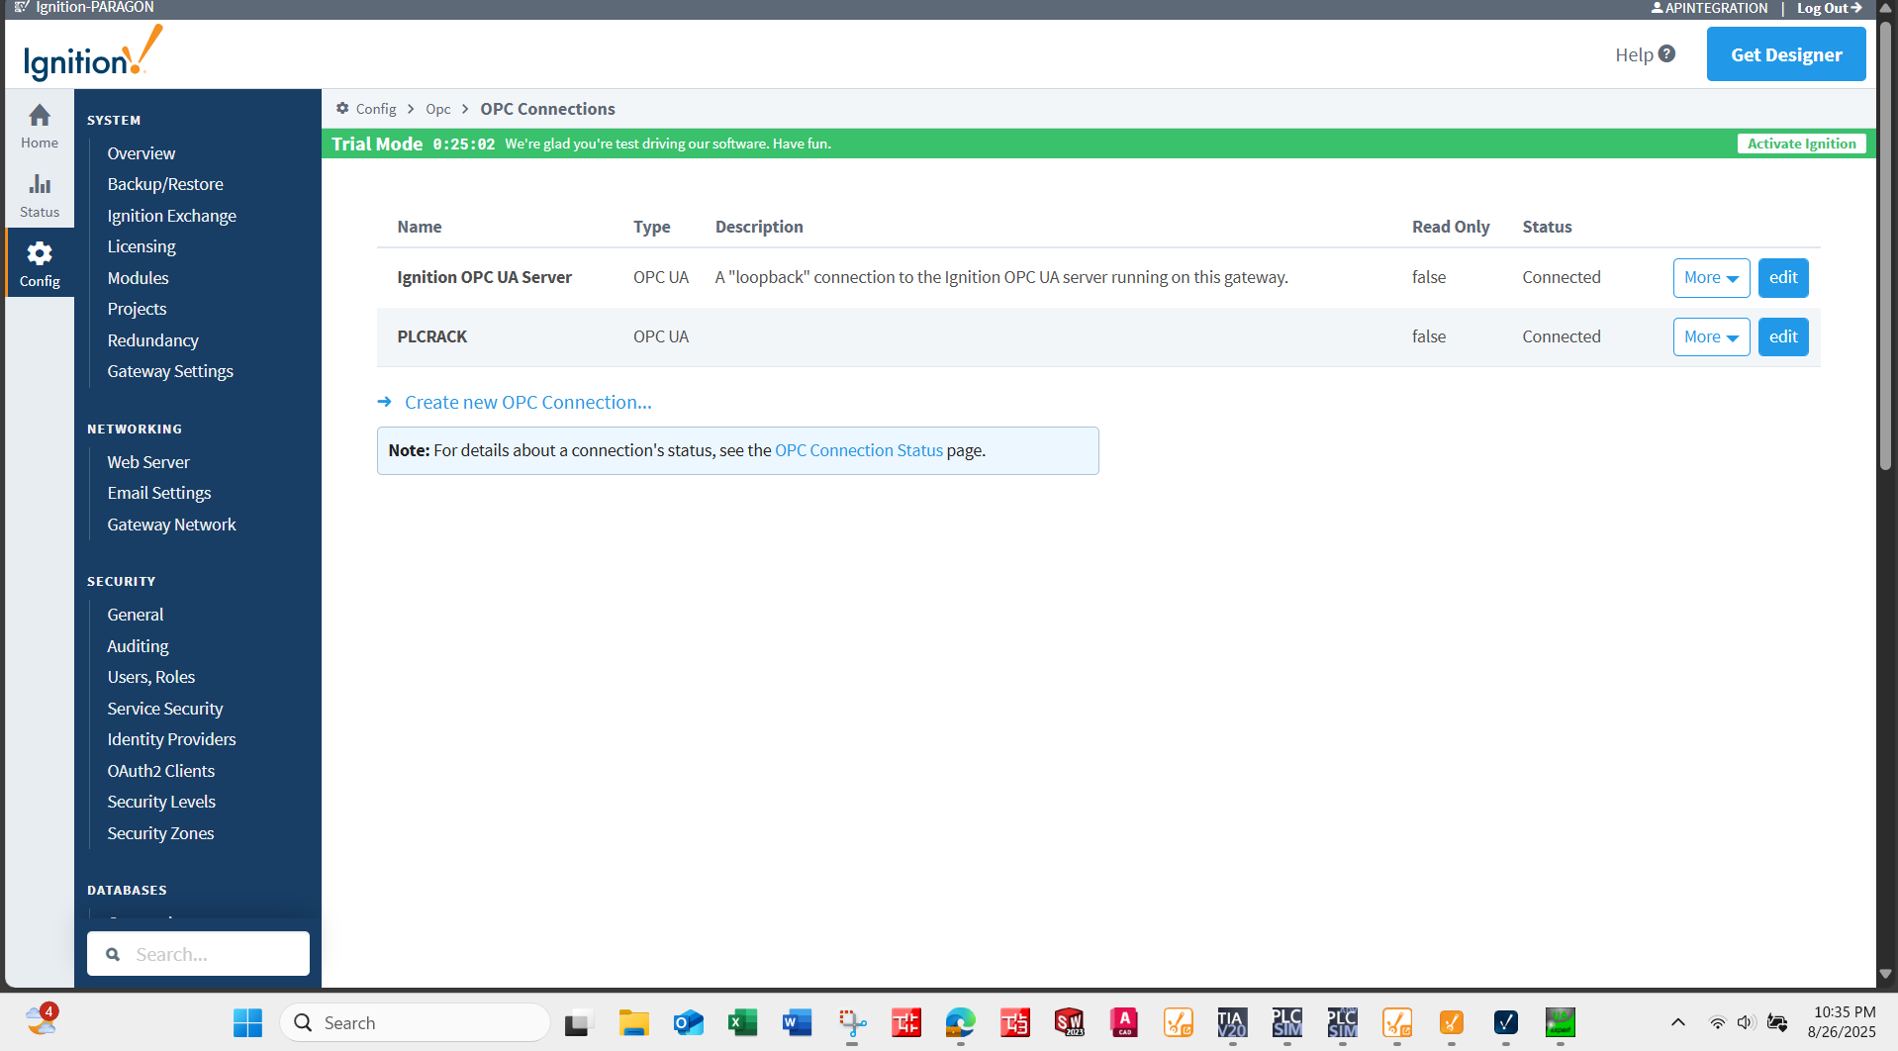Click the page scrollbar down arrow
The image size is (1898, 1051).
point(1886,974)
